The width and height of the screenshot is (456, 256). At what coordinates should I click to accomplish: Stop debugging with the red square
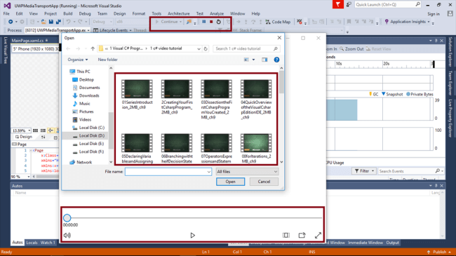pyautogui.click(x=211, y=22)
